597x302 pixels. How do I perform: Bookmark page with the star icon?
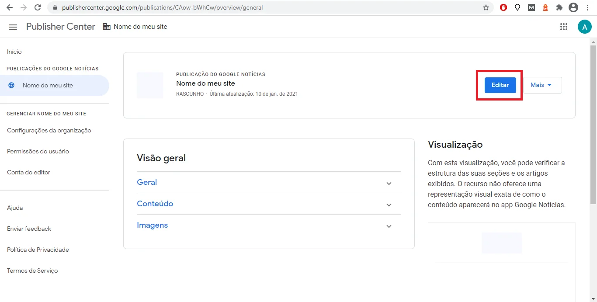(x=486, y=7)
